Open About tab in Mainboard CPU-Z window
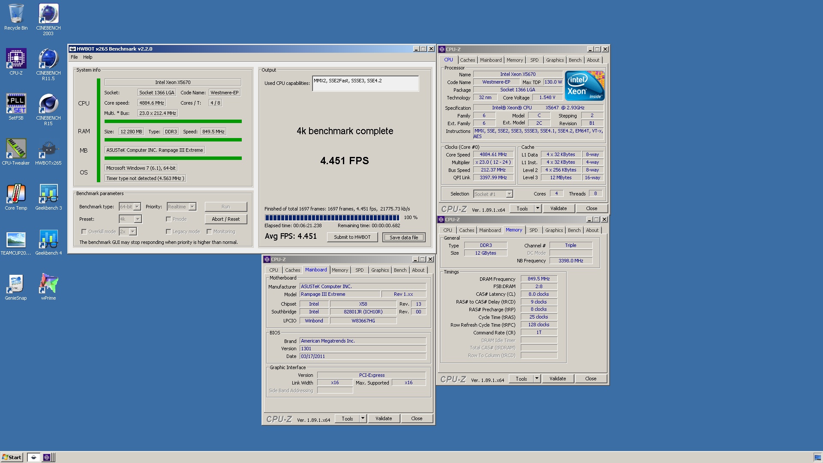Viewport: 823px width, 463px height. point(418,270)
